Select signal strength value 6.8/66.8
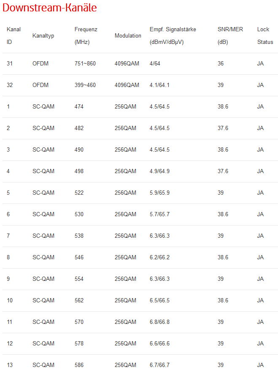The width and height of the screenshot is (278, 375). pos(159,322)
